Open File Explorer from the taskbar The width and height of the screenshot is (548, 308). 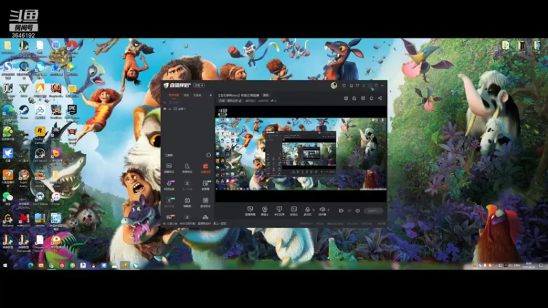click(41, 266)
